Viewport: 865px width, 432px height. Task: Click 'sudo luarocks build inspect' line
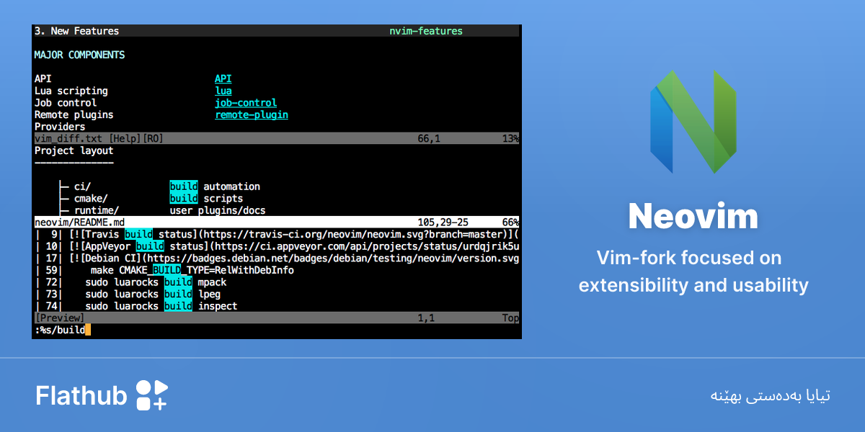(161, 306)
